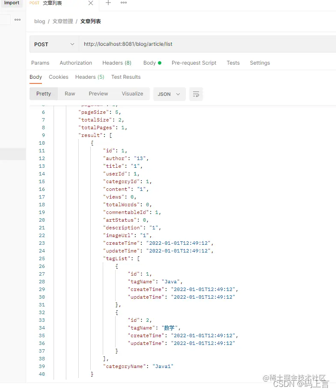Open the Pre-request Script tab

click(194, 63)
